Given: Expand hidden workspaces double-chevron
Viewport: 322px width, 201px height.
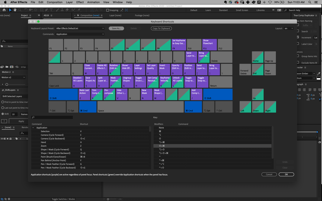Looking at the screenshot, I should (x=273, y=10).
